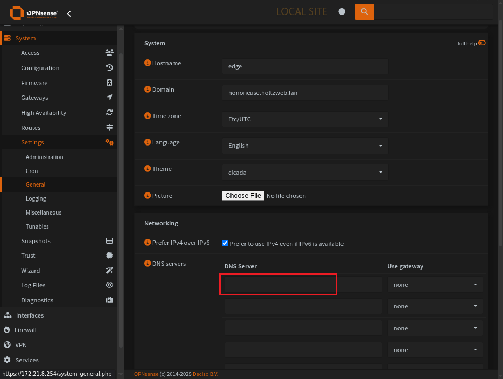Click the Snapshots drive icon
Image resolution: width=503 pixels, height=379 pixels.
point(109,241)
